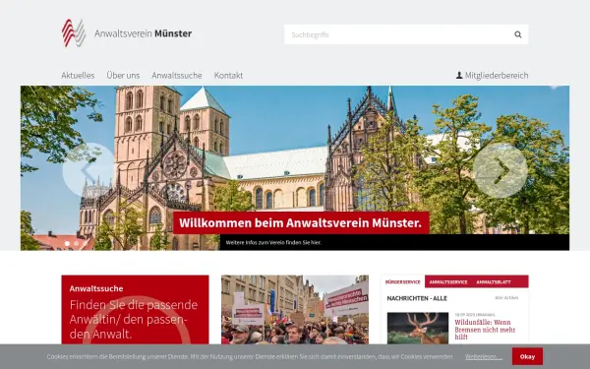Submit search with magnifier icon
590x369 pixels.
point(518,34)
